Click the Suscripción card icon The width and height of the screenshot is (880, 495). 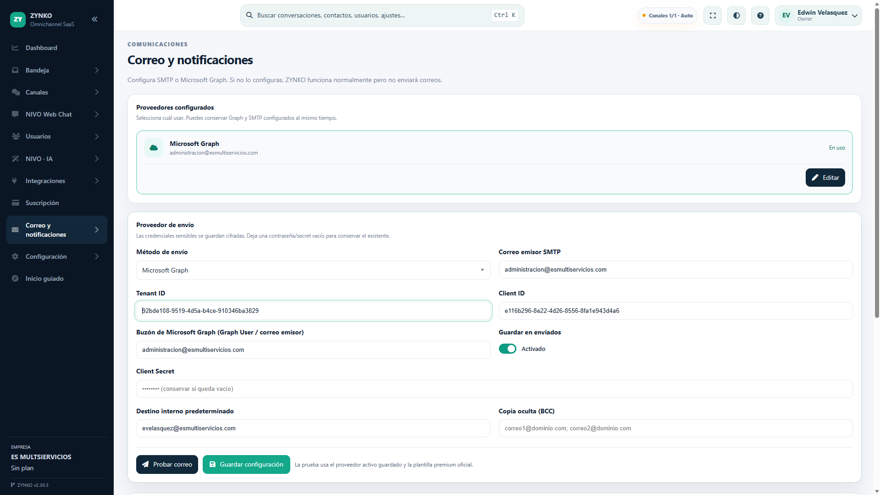pos(15,203)
